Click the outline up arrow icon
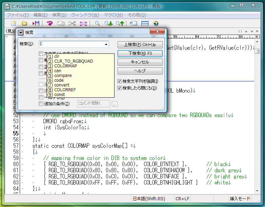This screenshot has height=207, width=265. pos(246,31)
